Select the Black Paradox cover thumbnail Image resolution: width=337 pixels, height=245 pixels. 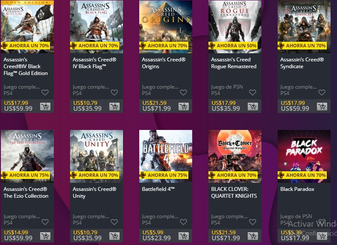point(304,156)
